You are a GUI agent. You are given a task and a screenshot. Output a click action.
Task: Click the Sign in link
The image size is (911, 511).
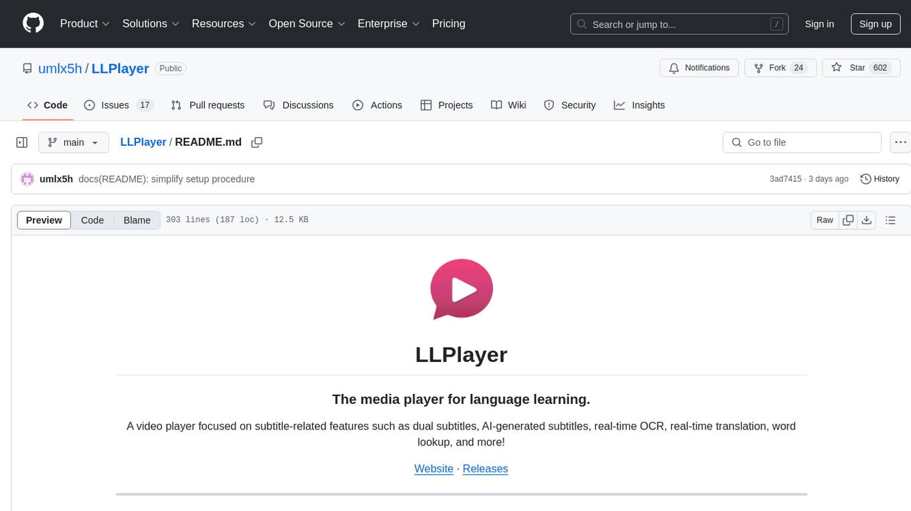tap(819, 24)
